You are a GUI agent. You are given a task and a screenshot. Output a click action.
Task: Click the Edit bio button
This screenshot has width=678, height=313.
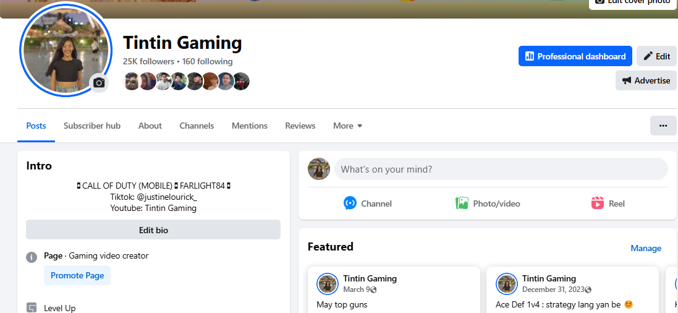coord(153,230)
